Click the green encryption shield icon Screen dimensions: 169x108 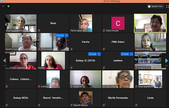click(8, 6)
